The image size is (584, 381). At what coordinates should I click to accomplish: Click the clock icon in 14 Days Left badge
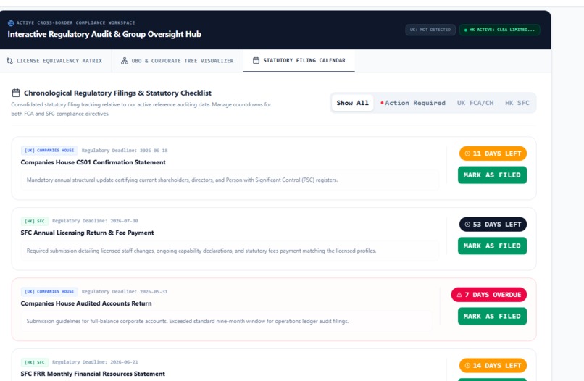[467, 365]
